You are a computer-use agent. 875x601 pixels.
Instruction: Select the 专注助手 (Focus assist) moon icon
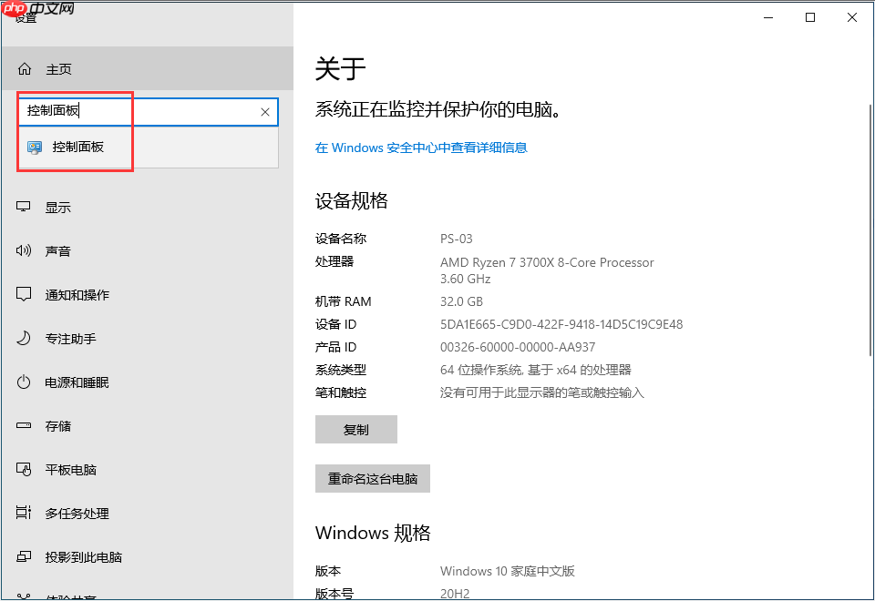(23, 338)
